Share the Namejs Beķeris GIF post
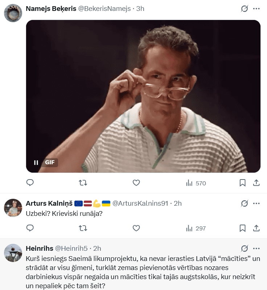This screenshot has width=267, height=290. click(x=256, y=183)
